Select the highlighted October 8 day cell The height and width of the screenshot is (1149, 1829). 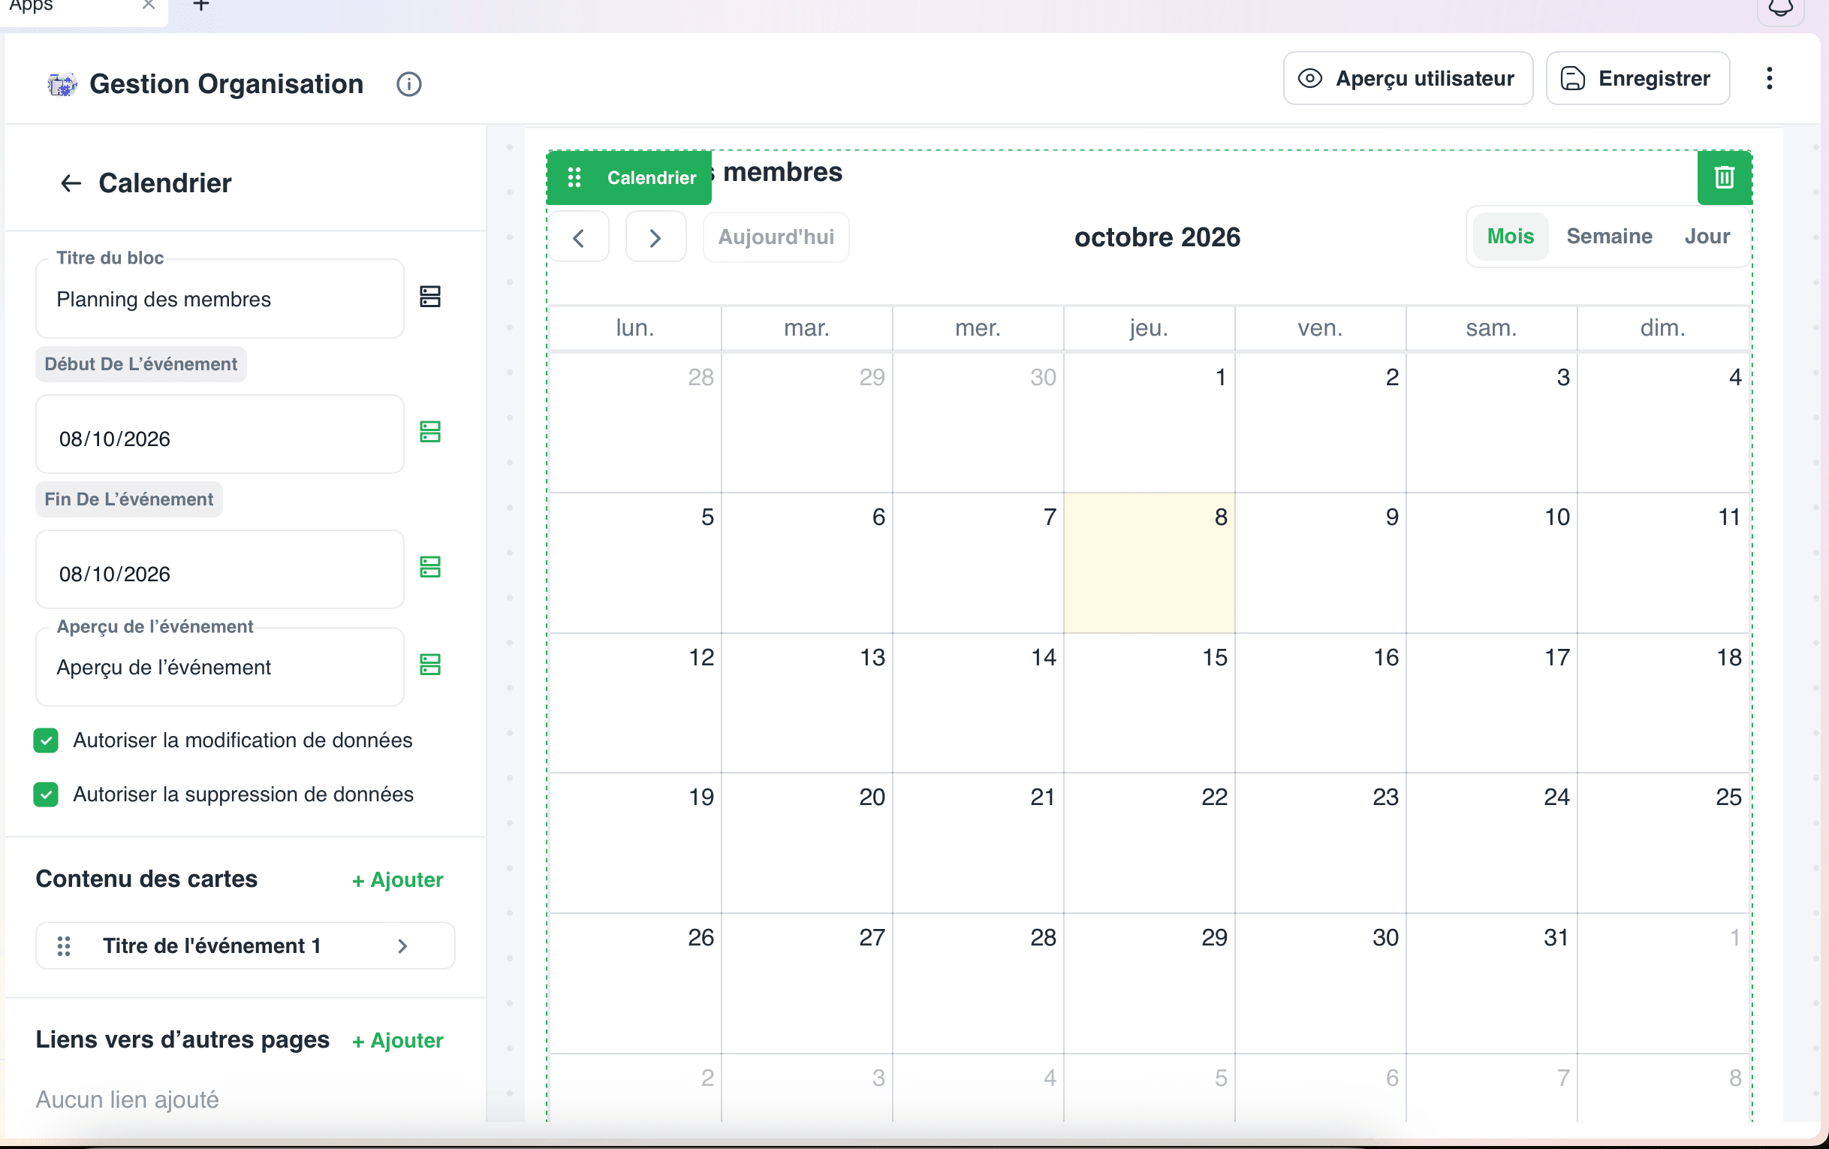click(1150, 563)
